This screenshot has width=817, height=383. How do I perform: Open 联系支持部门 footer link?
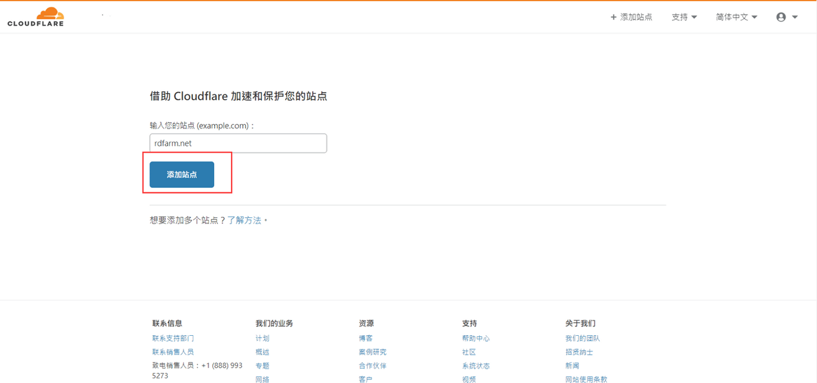[x=173, y=338]
